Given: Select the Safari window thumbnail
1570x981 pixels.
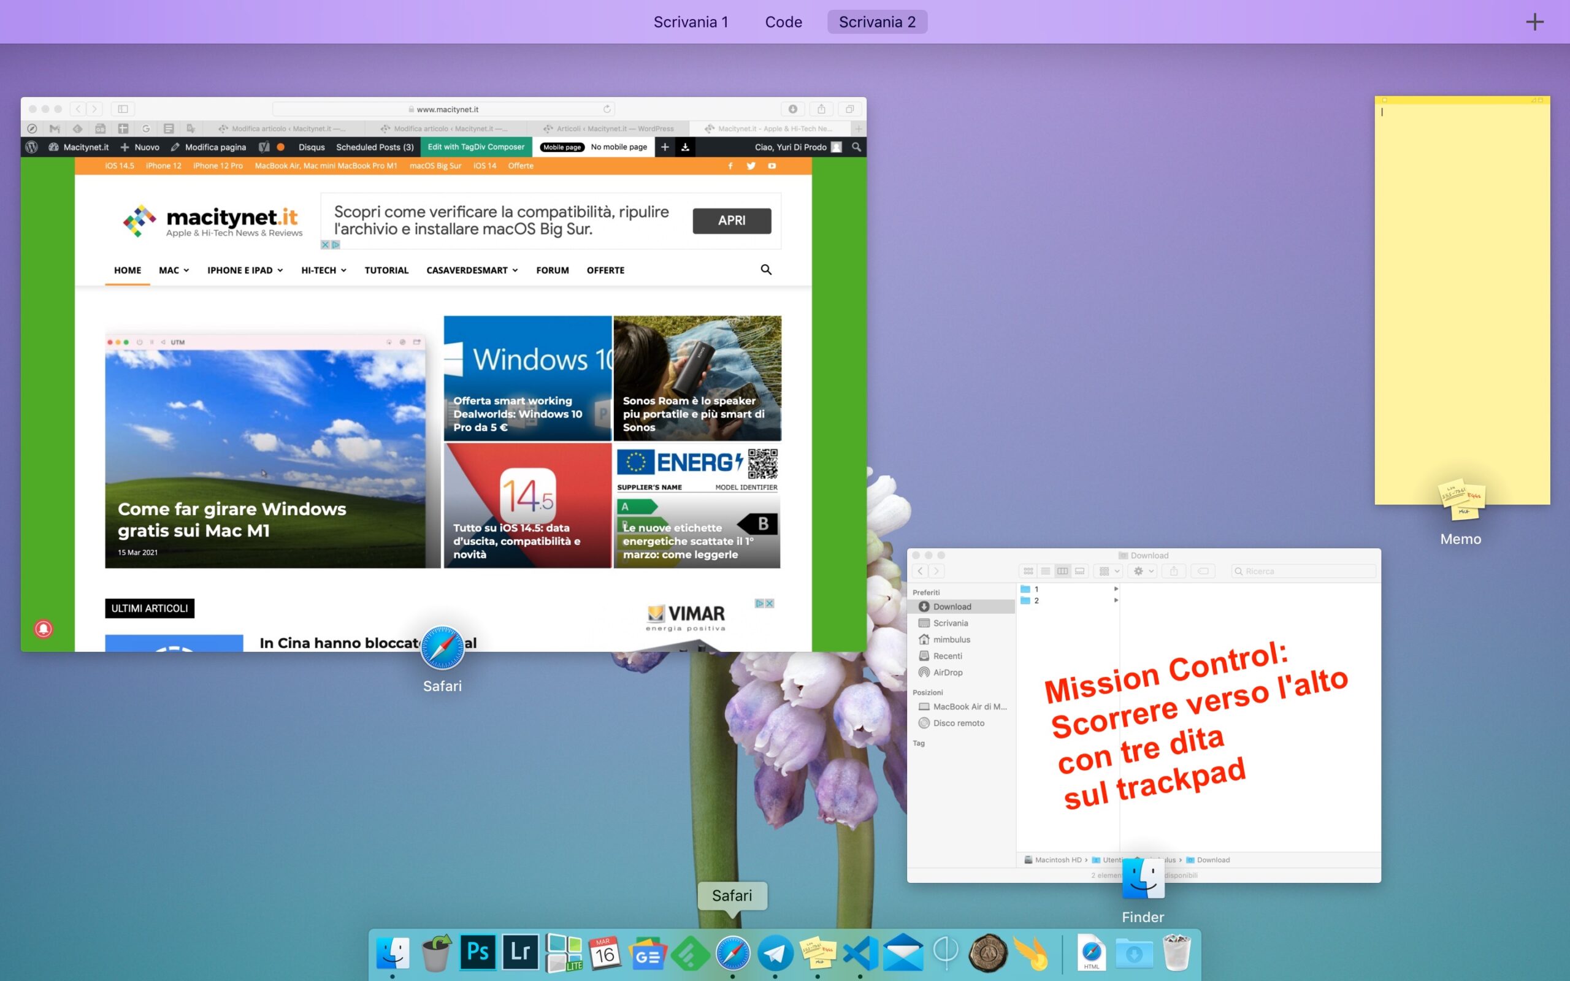Looking at the screenshot, I should tap(443, 374).
